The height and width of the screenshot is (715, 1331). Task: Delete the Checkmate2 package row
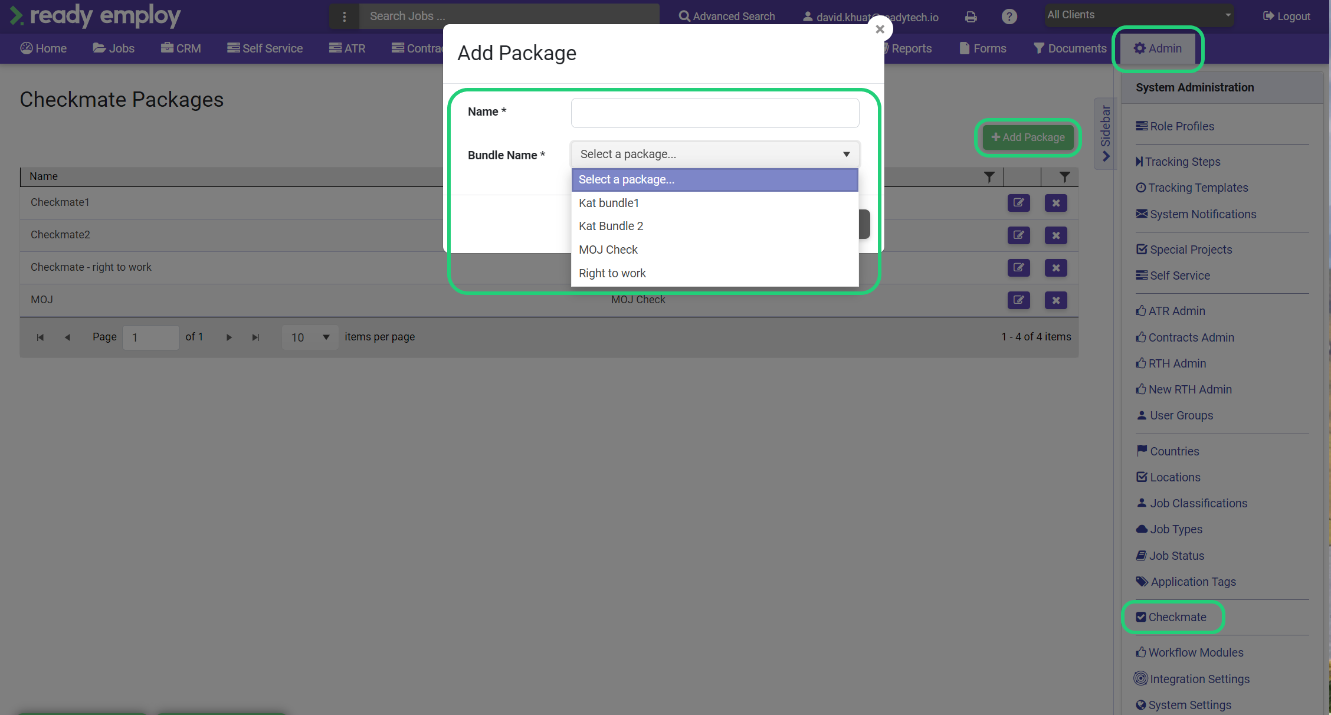1055,235
